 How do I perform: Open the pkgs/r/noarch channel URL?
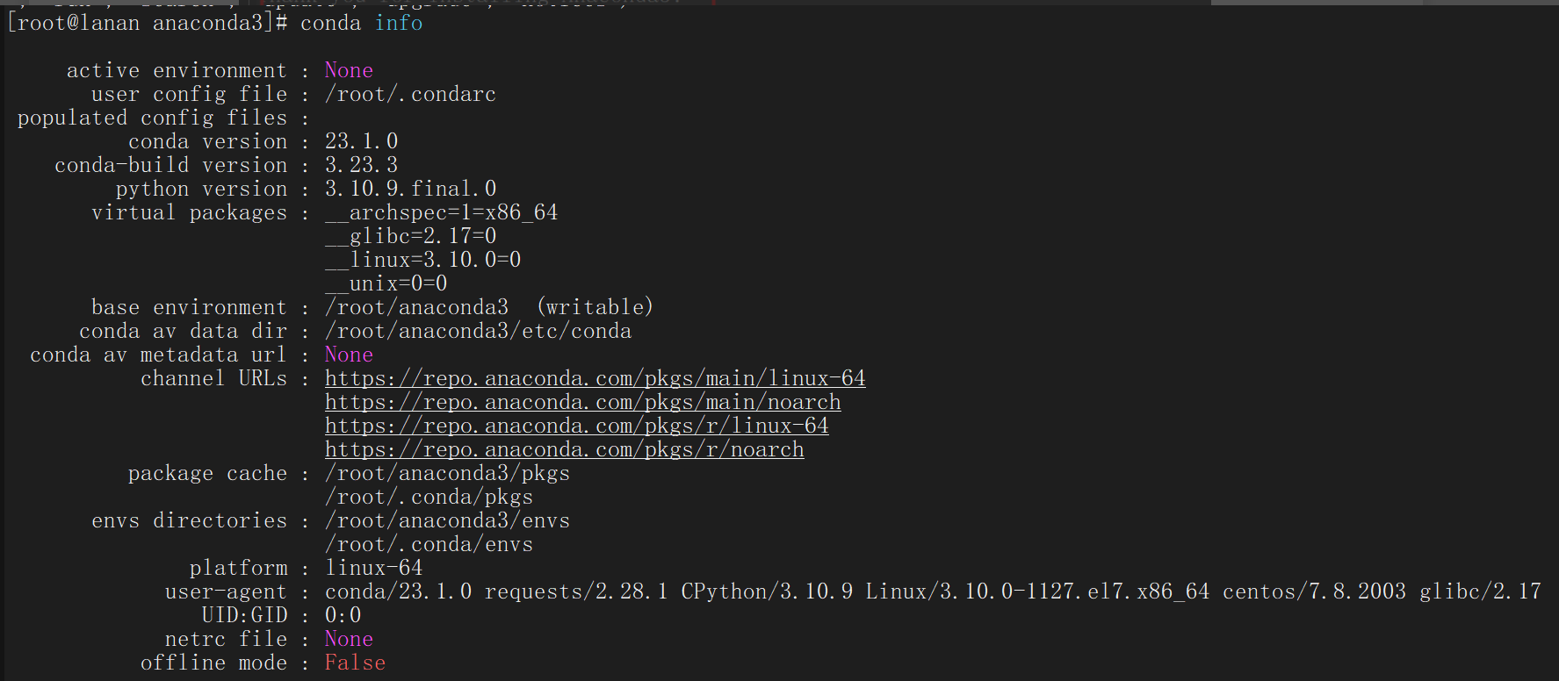tap(564, 449)
